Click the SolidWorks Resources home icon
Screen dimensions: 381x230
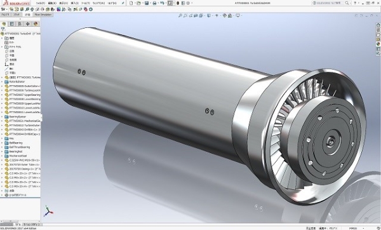tap(378, 25)
